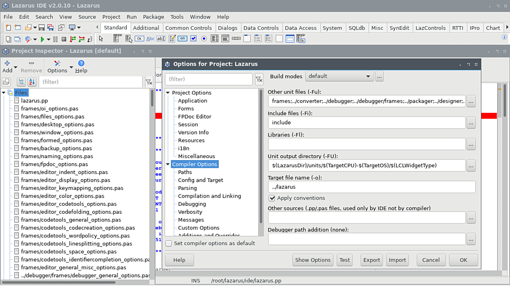The width and height of the screenshot is (510, 286).
Task: Clear the options dialog filter icon
Action: [259, 79]
